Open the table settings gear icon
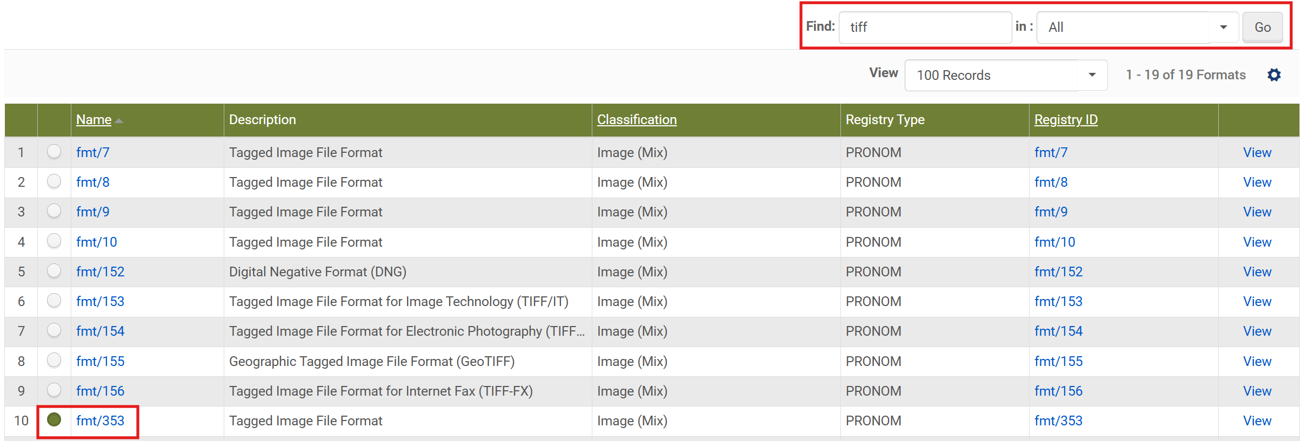1309x441 pixels. pyautogui.click(x=1274, y=75)
